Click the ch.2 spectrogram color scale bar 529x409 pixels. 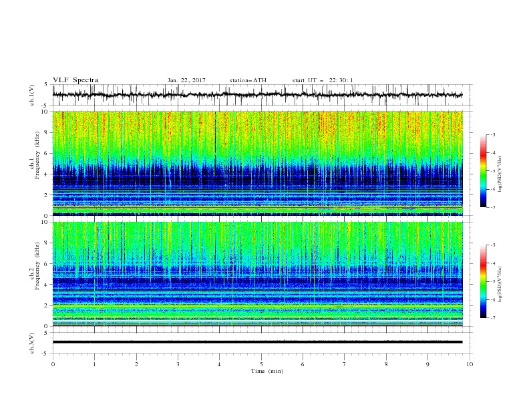click(484, 281)
